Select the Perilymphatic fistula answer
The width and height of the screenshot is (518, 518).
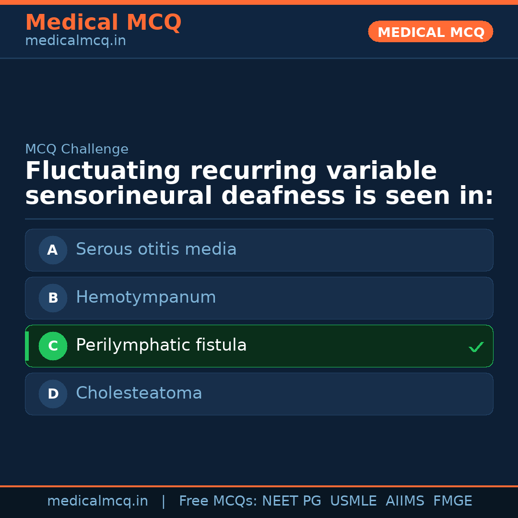point(161,345)
